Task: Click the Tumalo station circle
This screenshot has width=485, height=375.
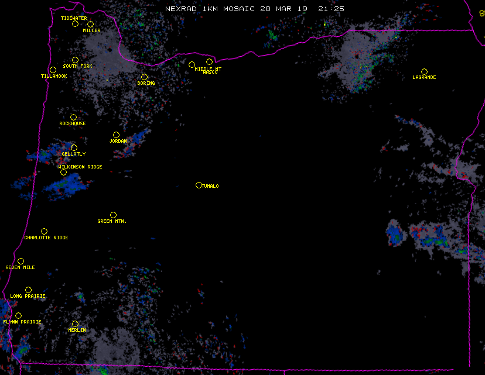Action: pos(199,185)
